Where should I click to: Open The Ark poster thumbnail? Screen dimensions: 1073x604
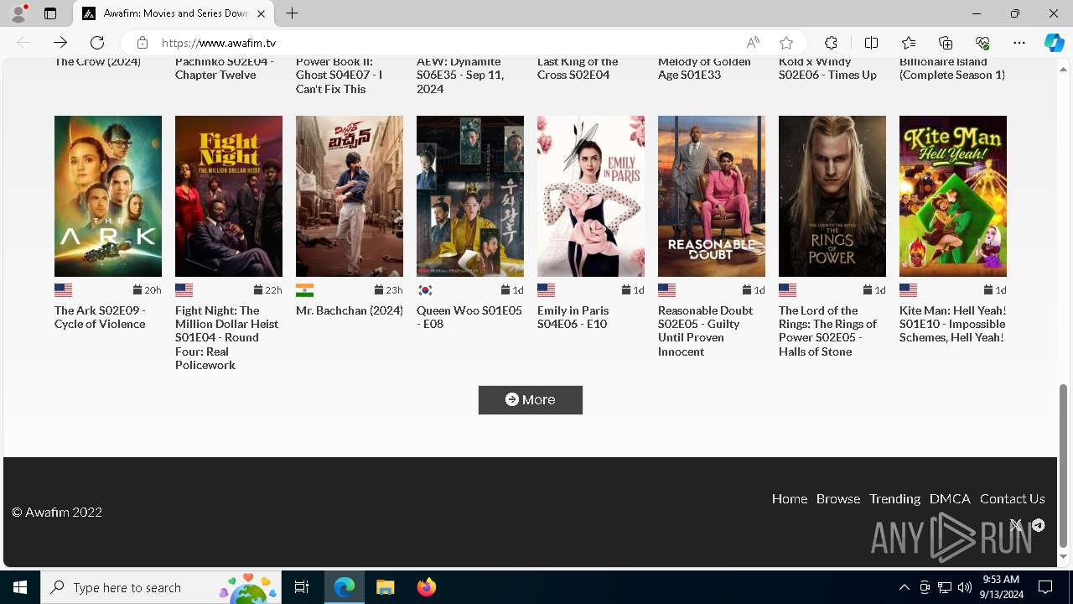coord(108,196)
